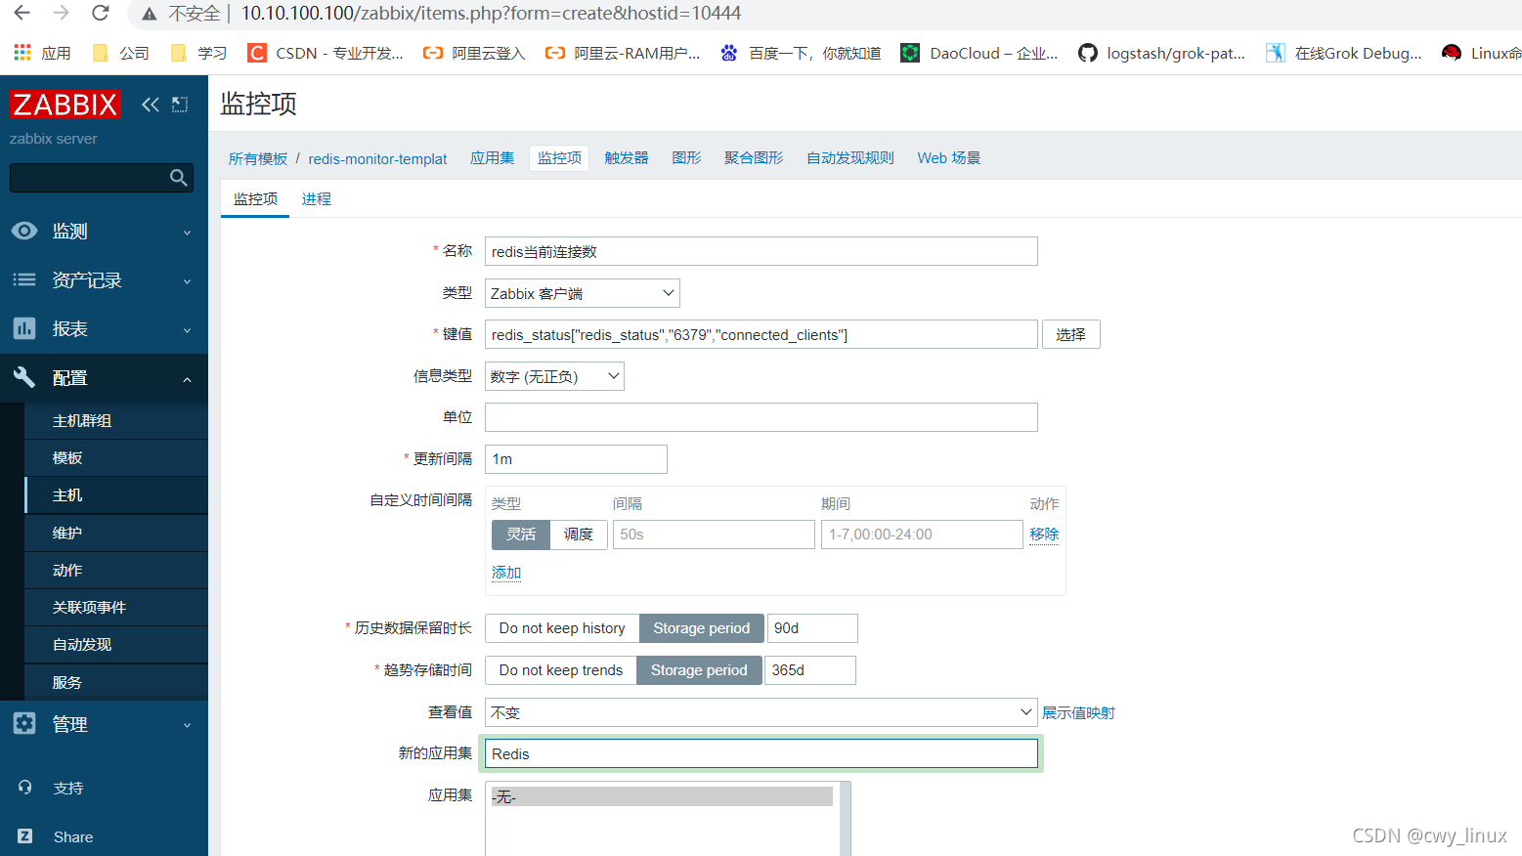Image resolution: width=1522 pixels, height=856 pixels.
Task: Open the 阿里云-RAM用户 bookmark
Action: tap(623, 53)
